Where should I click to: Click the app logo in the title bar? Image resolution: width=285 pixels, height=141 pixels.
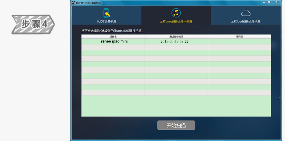point(74,3)
